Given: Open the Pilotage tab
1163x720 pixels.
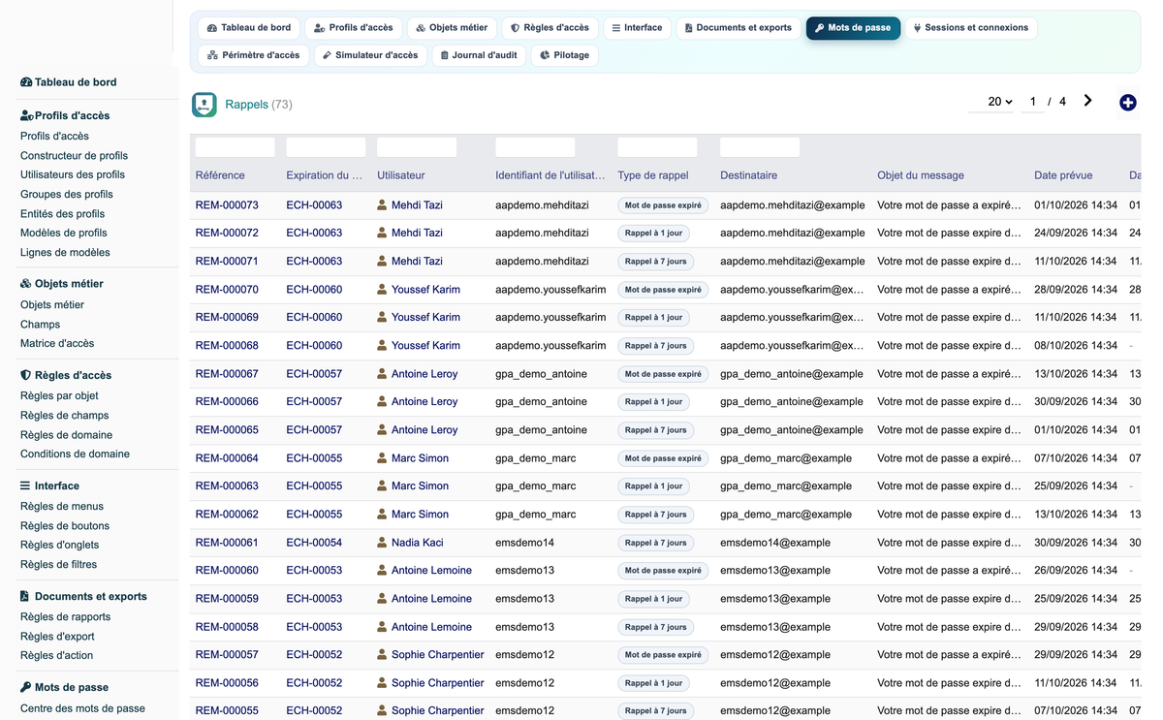Looking at the screenshot, I should 564,55.
